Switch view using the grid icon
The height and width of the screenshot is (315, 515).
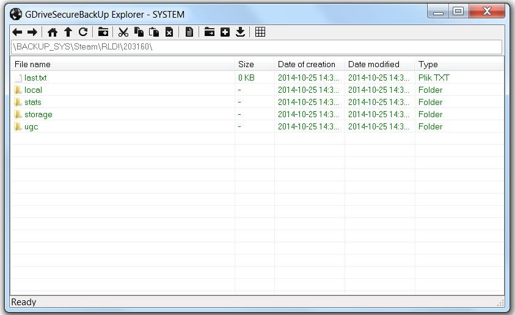pos(260,32)
